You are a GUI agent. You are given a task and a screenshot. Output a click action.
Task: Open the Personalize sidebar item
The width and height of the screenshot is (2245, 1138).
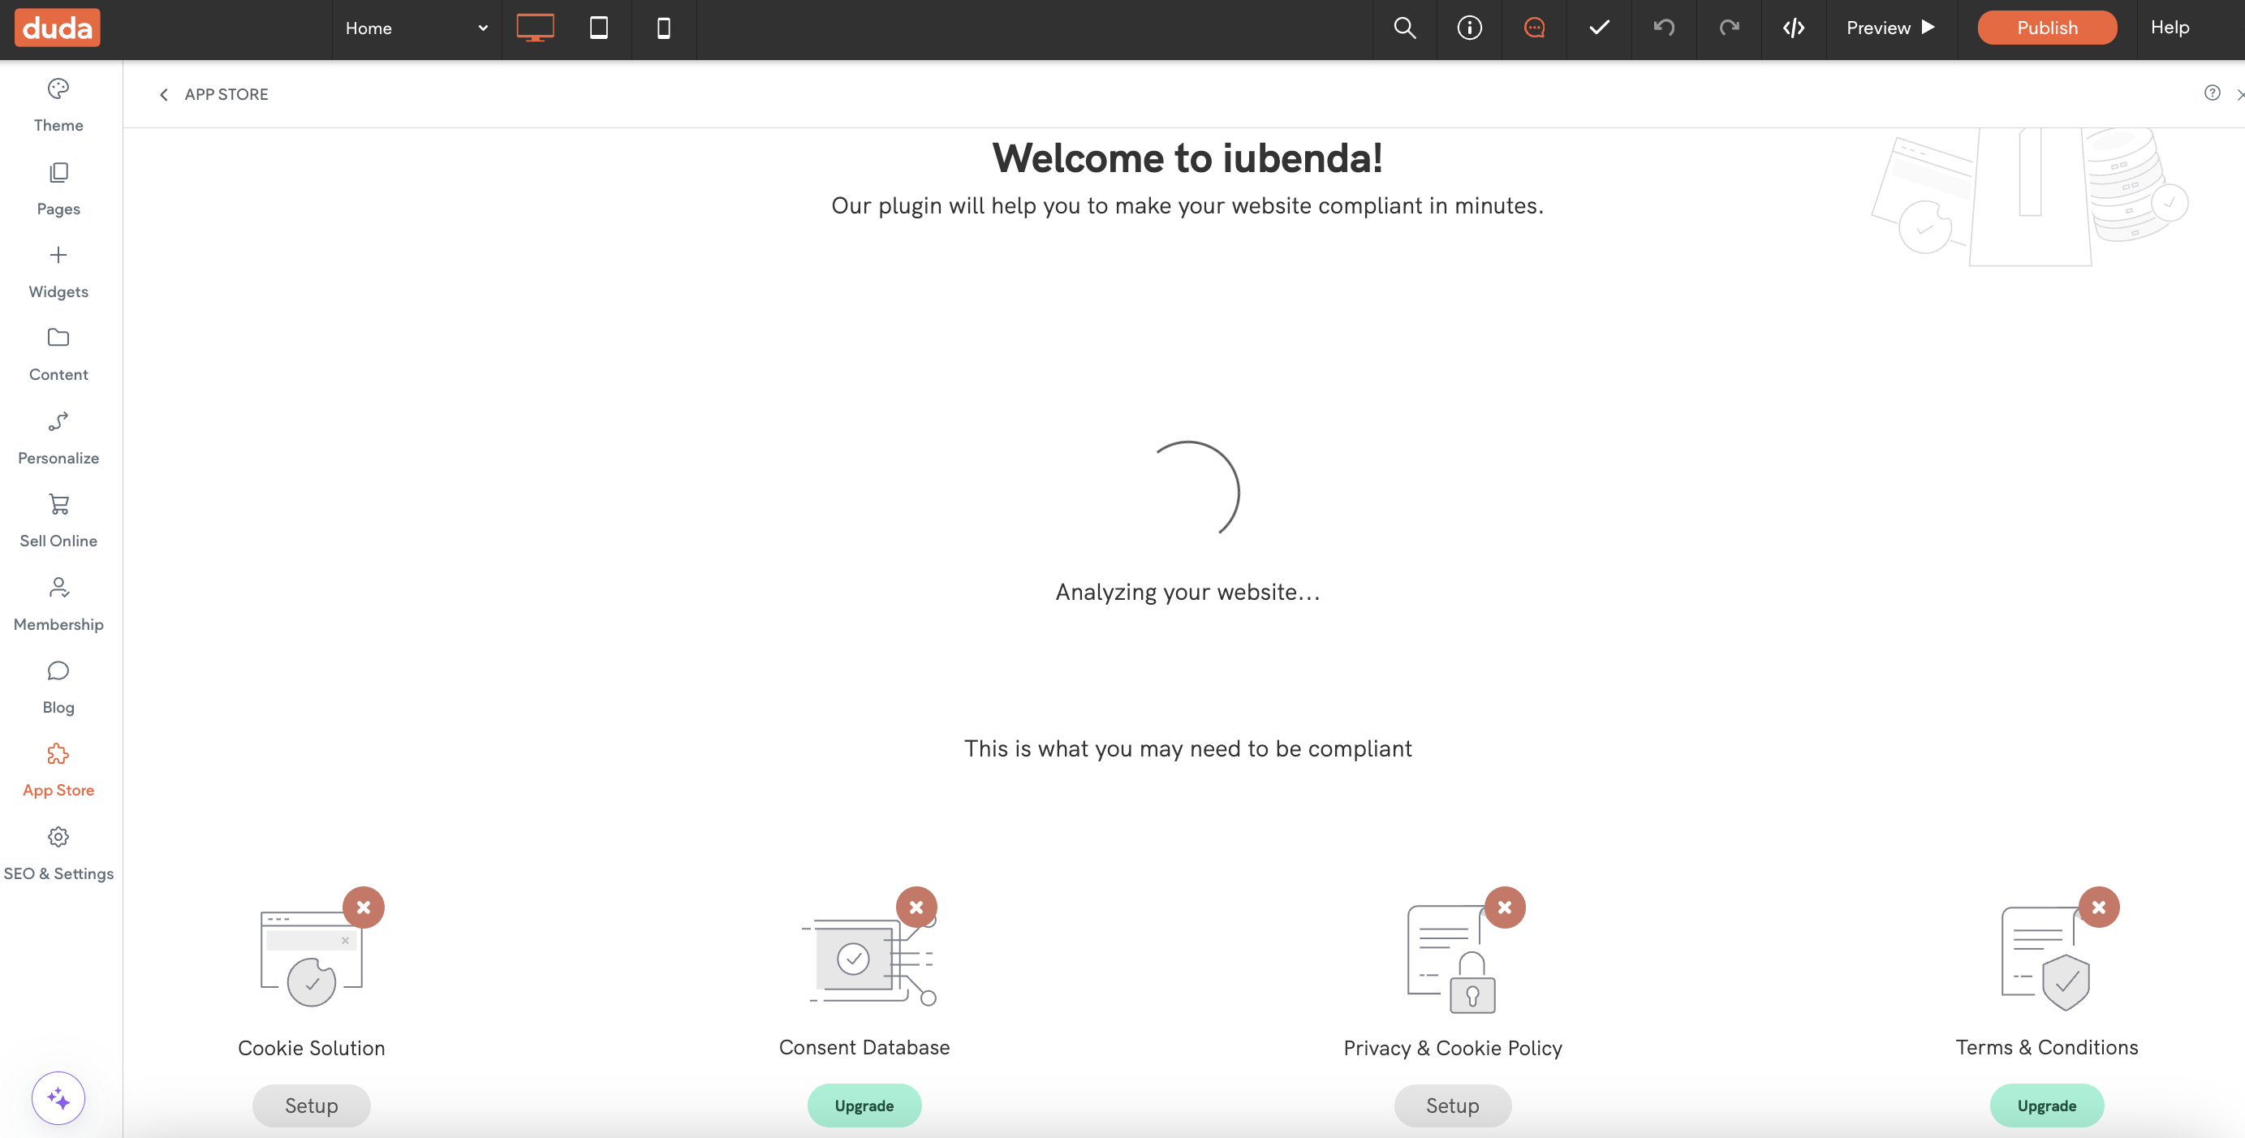click(x=58, y=438)
